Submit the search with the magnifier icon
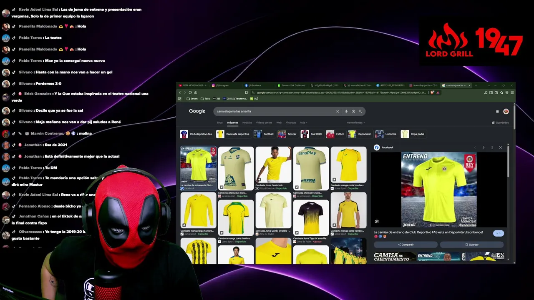Viewport: 534px width, 300px height. [x=360, y=111]
